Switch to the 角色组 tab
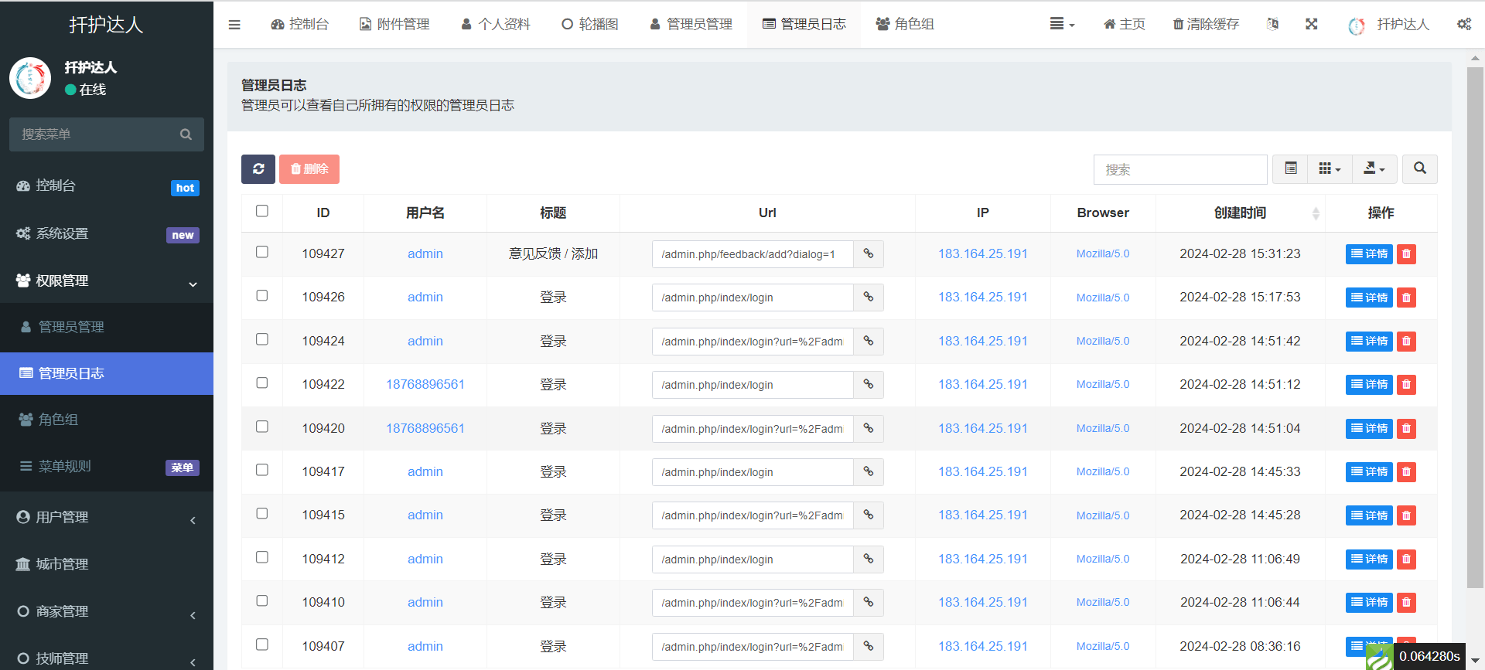This screenshot has height=670, width=1485. tap(904, 25)
